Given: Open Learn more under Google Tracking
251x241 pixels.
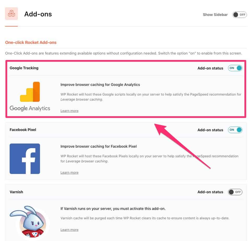Looking at the screenshot, I should pyautogui.click(x=69, y=111).
